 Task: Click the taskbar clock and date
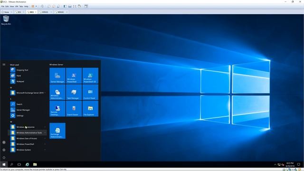click(290, 165)
